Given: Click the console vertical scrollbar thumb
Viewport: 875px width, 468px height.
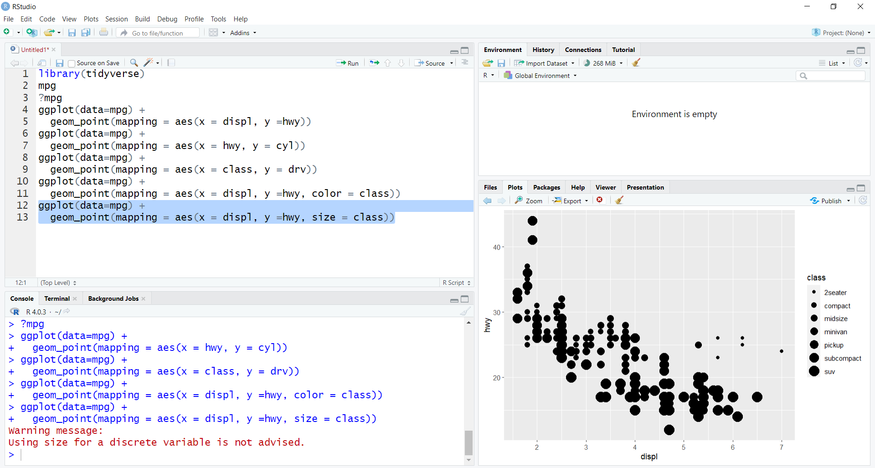Looking at the screenshot, I should [468, 442].
